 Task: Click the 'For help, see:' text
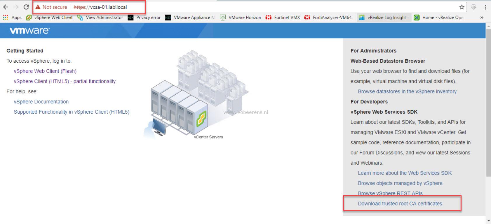(x=22, y=91)
